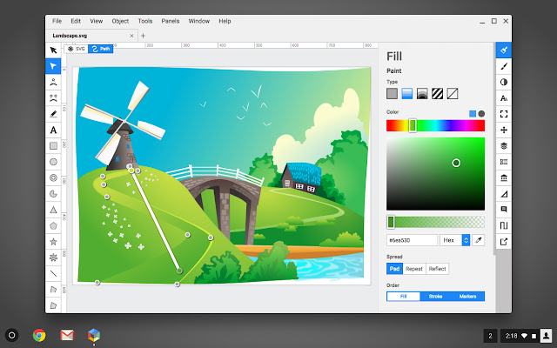557x348 pixels.
Task: Add a new document tab
Action: [x=143, y=36]
